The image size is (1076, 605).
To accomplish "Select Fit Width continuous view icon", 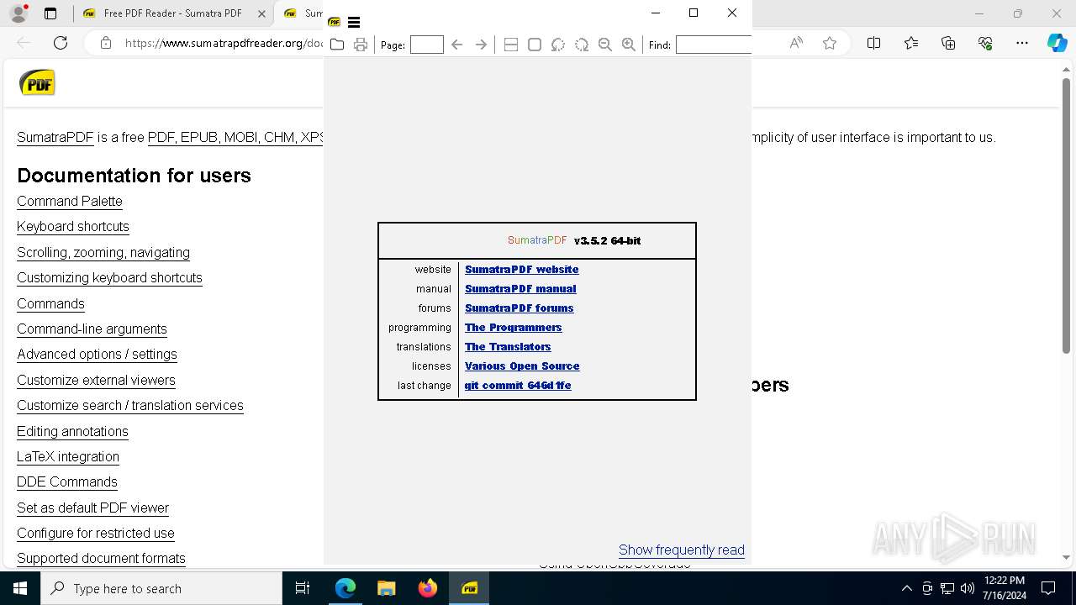I will click(510, 45).
